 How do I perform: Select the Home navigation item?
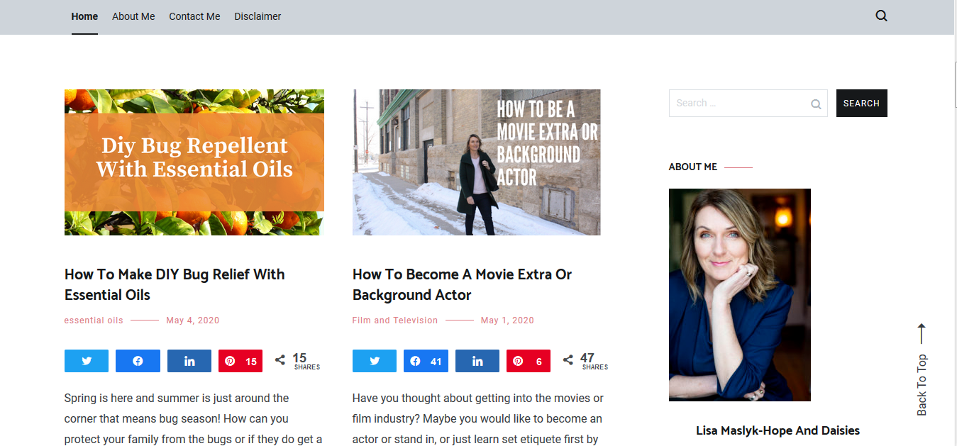[84, 16]
